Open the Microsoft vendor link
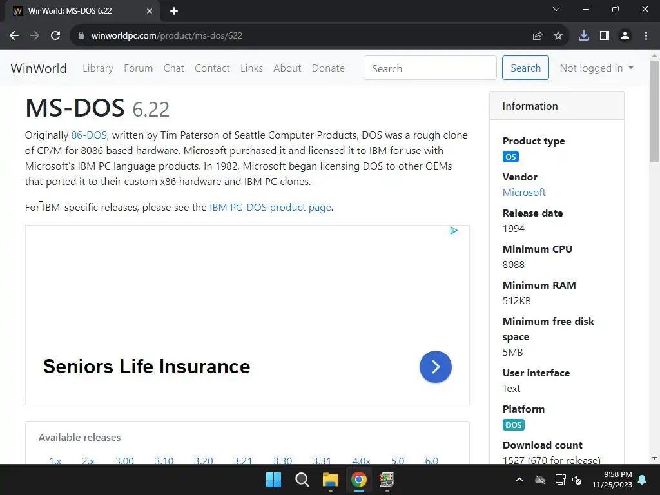Screen dimensions: 660x495 pyautogui.click(x=524, y=192)
